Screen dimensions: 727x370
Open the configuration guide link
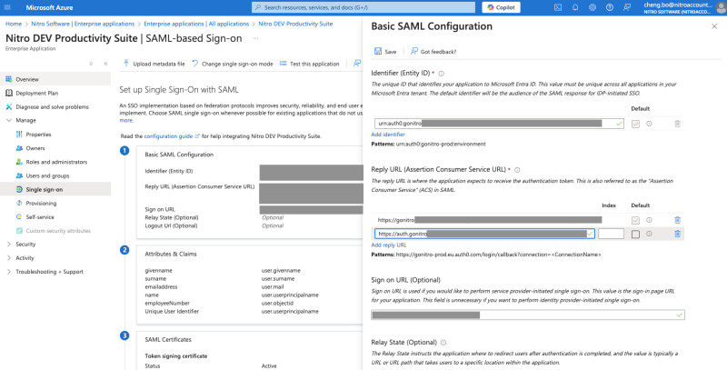pyautogui.click(x=172, y=136)
